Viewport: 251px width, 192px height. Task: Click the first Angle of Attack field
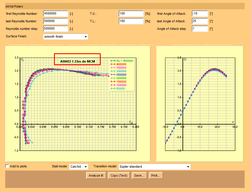click(200, 14)
